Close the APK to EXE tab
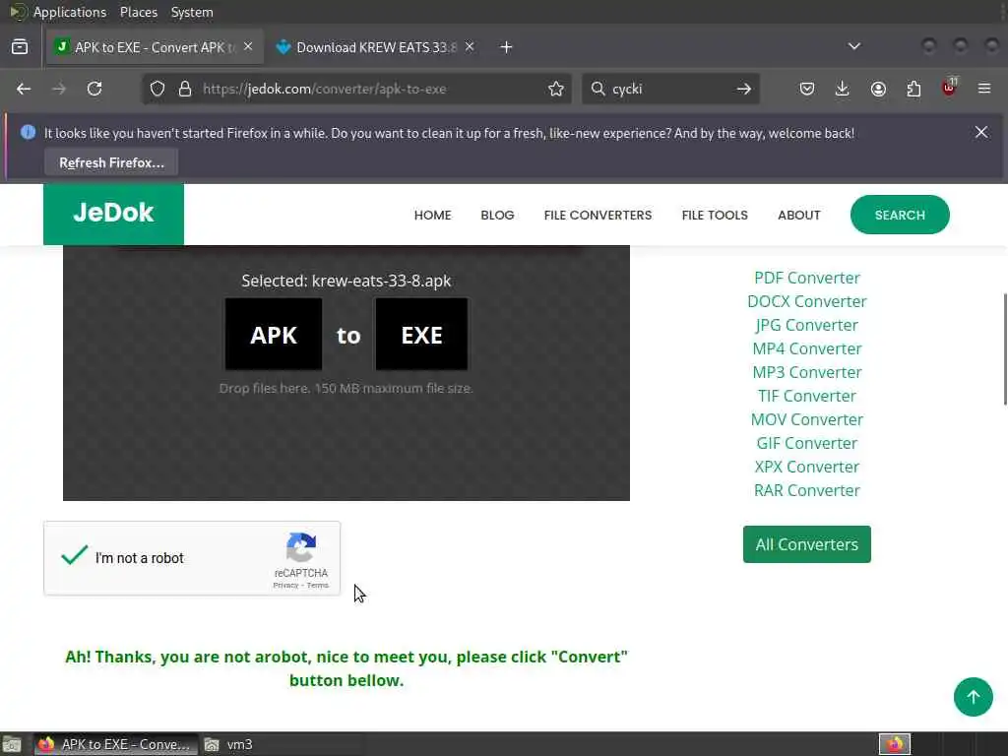 248,46
